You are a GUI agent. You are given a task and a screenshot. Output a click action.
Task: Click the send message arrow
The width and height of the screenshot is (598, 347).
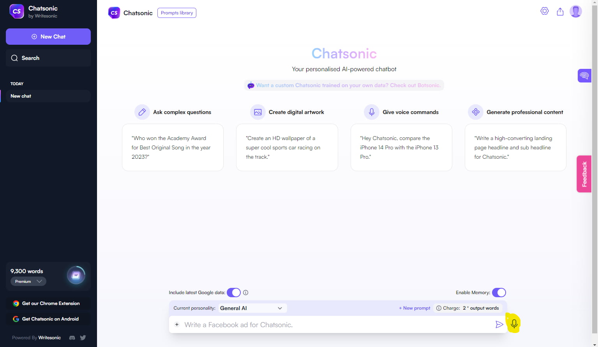point(499,324)
